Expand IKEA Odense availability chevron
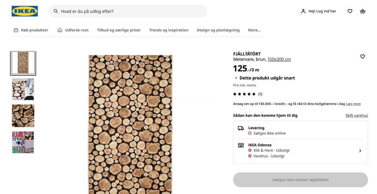 [360, 150]
